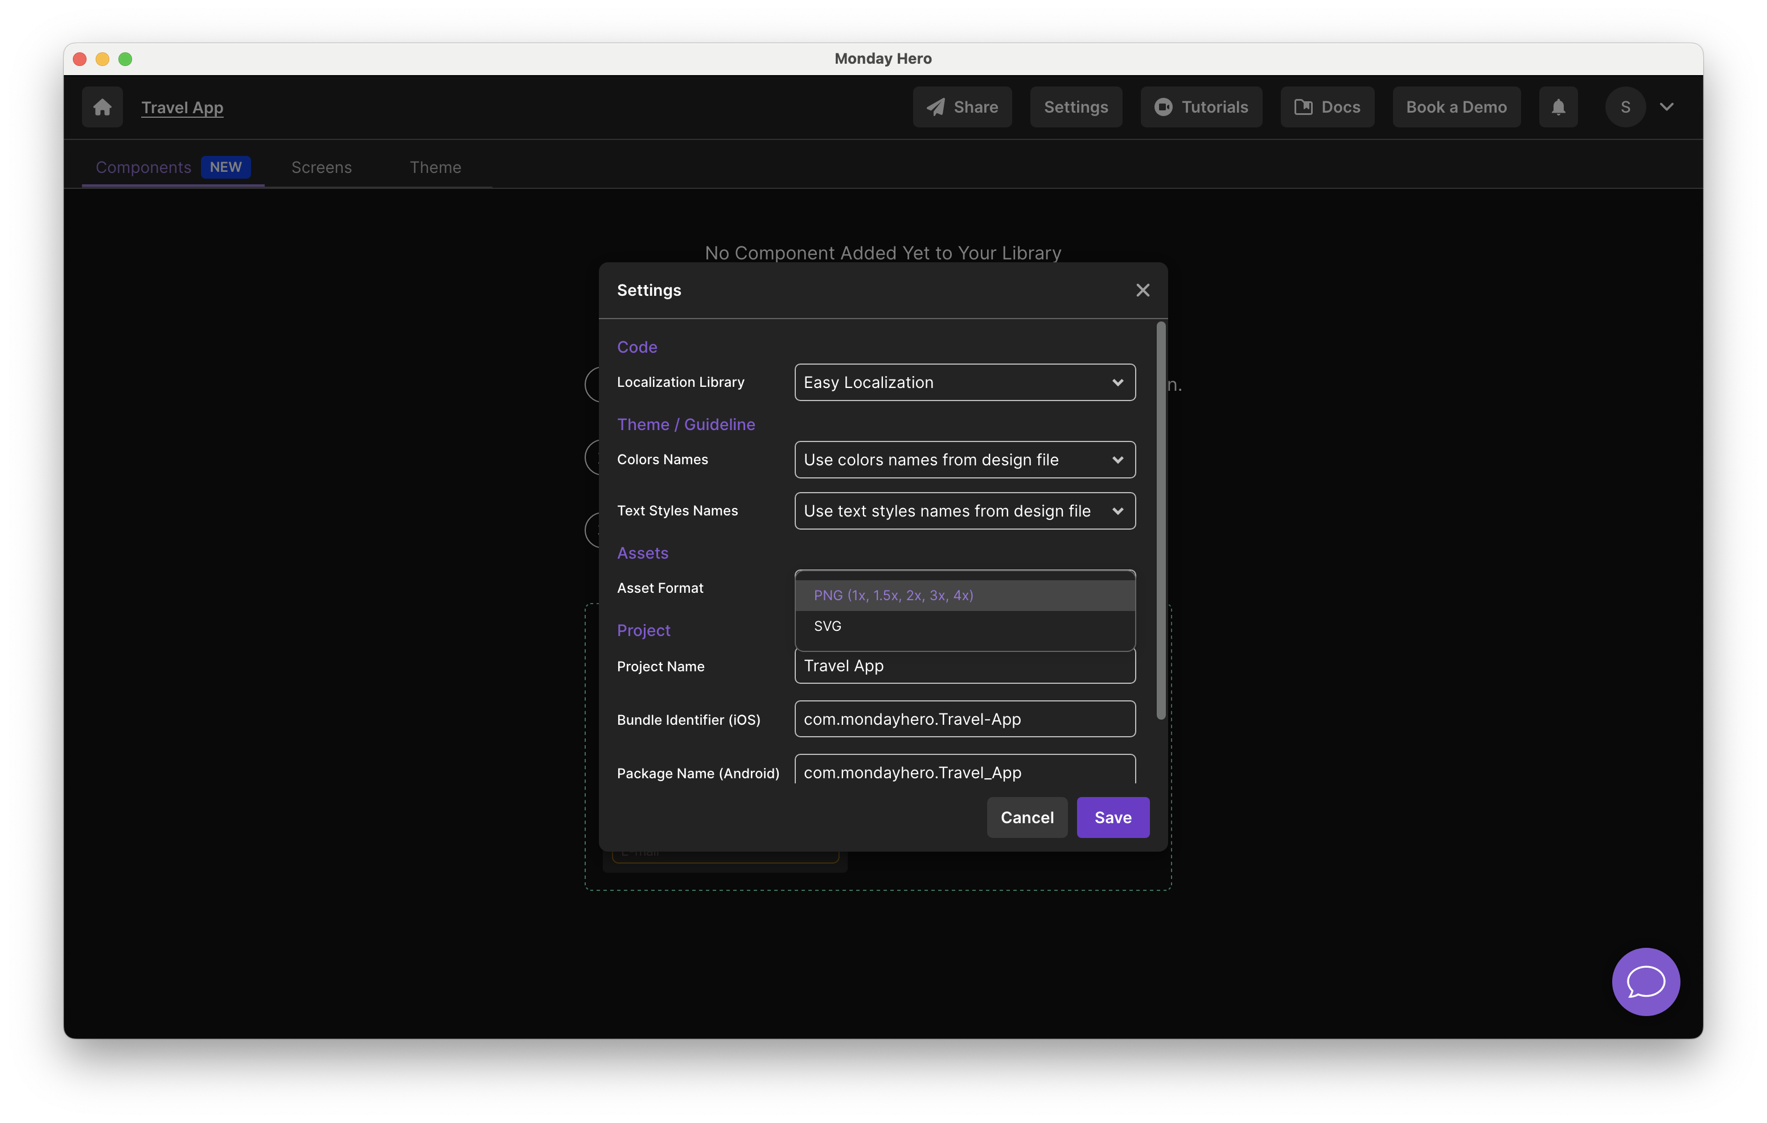Open Tutorials video button
The image size is (1767, 1123).
(1201, 107)
